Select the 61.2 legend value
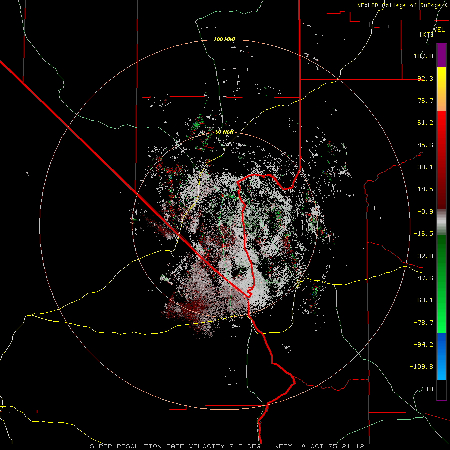The height and width of the screenshot is (450, 450). click(425, 123)
